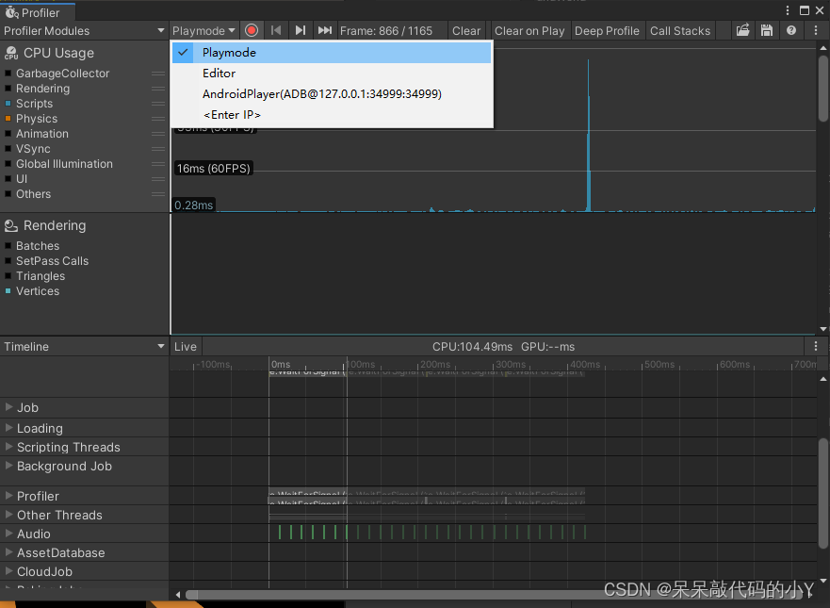Image resolution: width=830 pixels, height=608 pixels.
Task: Click the 16ms (60FPS) chart label
Action: [x=213, y=169]
